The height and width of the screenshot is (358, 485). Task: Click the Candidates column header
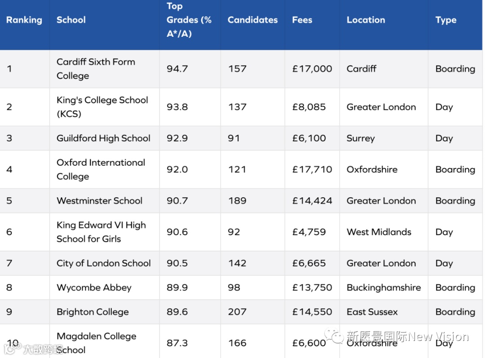(253, 20)
